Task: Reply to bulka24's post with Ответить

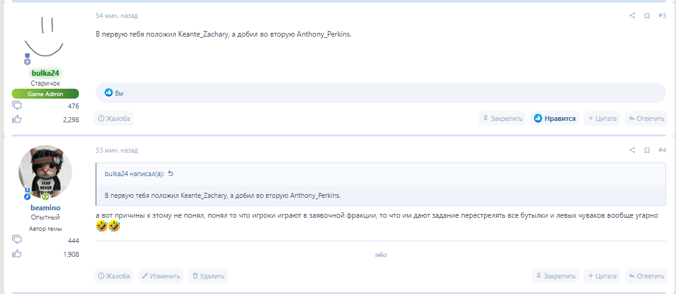Action: (646, 118)
